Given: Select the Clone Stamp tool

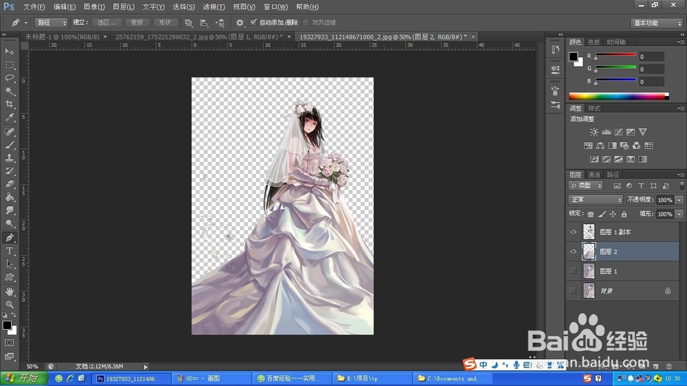Looking at the screenshot, I should 9,158.
